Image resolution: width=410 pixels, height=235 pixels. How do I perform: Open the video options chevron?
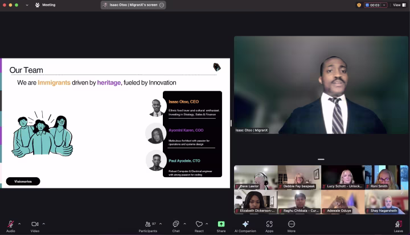point(44,224)
